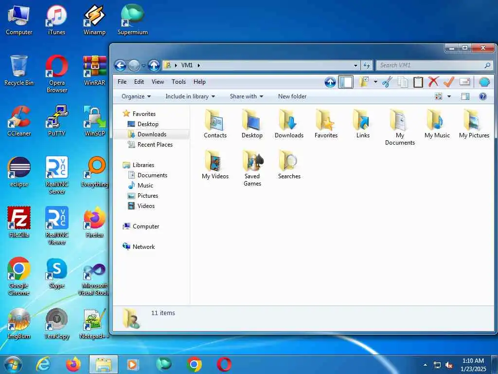Click the folder options toolbar icon
498x374 pixels.
(364, 82)
